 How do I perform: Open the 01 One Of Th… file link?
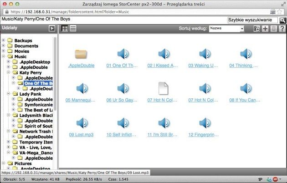coord(122,66)
